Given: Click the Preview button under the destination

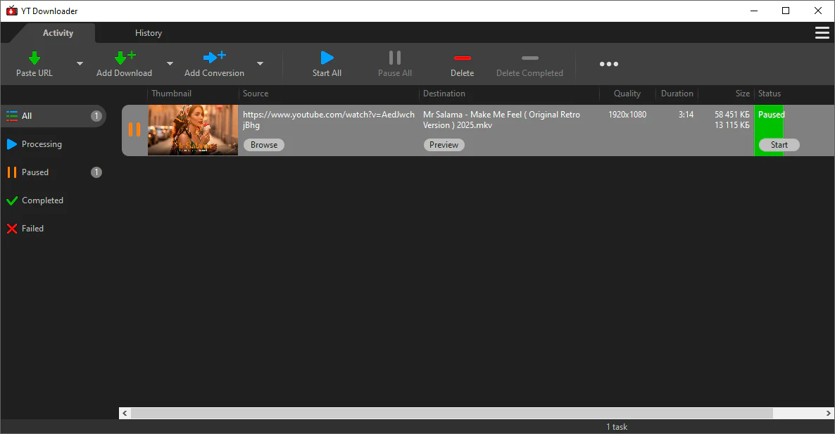Looking at the screenshot, I should (444, 145).
